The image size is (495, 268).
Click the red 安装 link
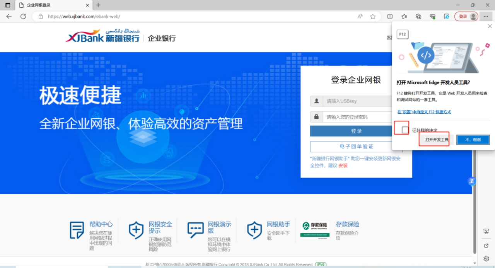click(343, 166)
